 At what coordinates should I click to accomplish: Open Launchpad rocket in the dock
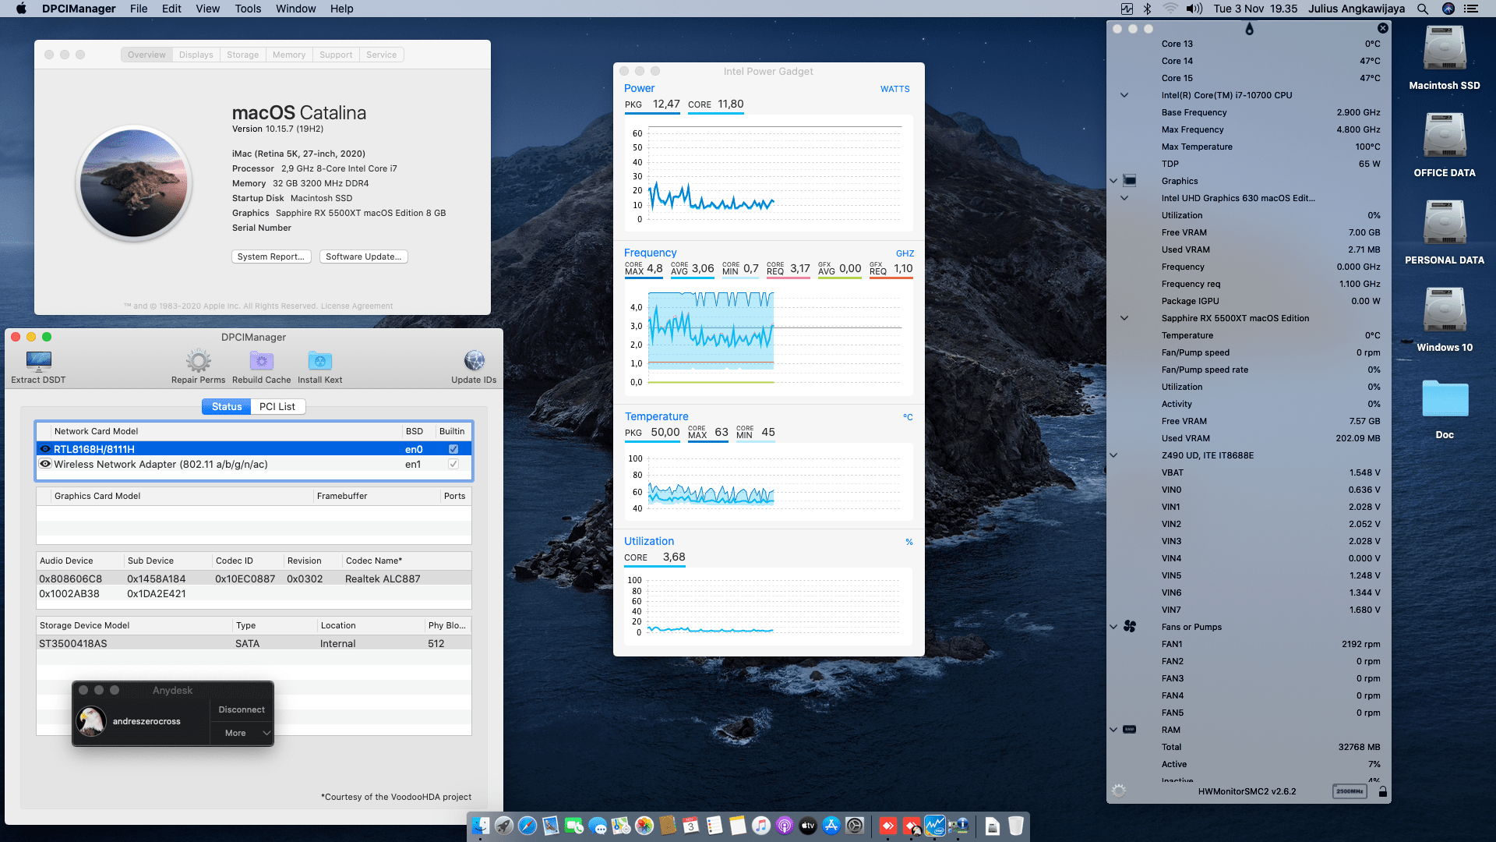504,826
